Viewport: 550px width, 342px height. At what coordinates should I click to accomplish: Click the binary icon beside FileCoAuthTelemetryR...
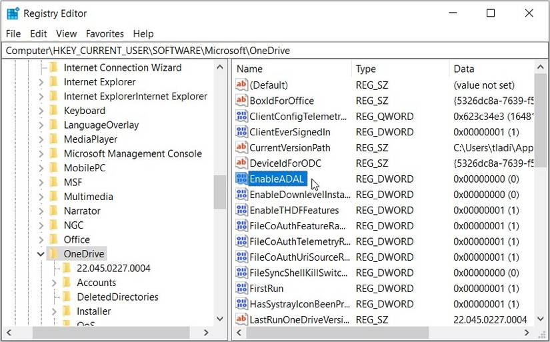[x=241, y=241]
